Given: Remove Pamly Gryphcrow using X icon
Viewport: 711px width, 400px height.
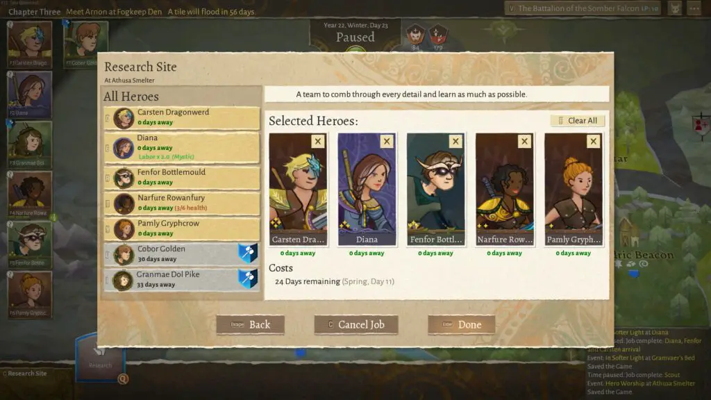Looking at the screenshot, I should pyautogui.click(x=594, y=142).
